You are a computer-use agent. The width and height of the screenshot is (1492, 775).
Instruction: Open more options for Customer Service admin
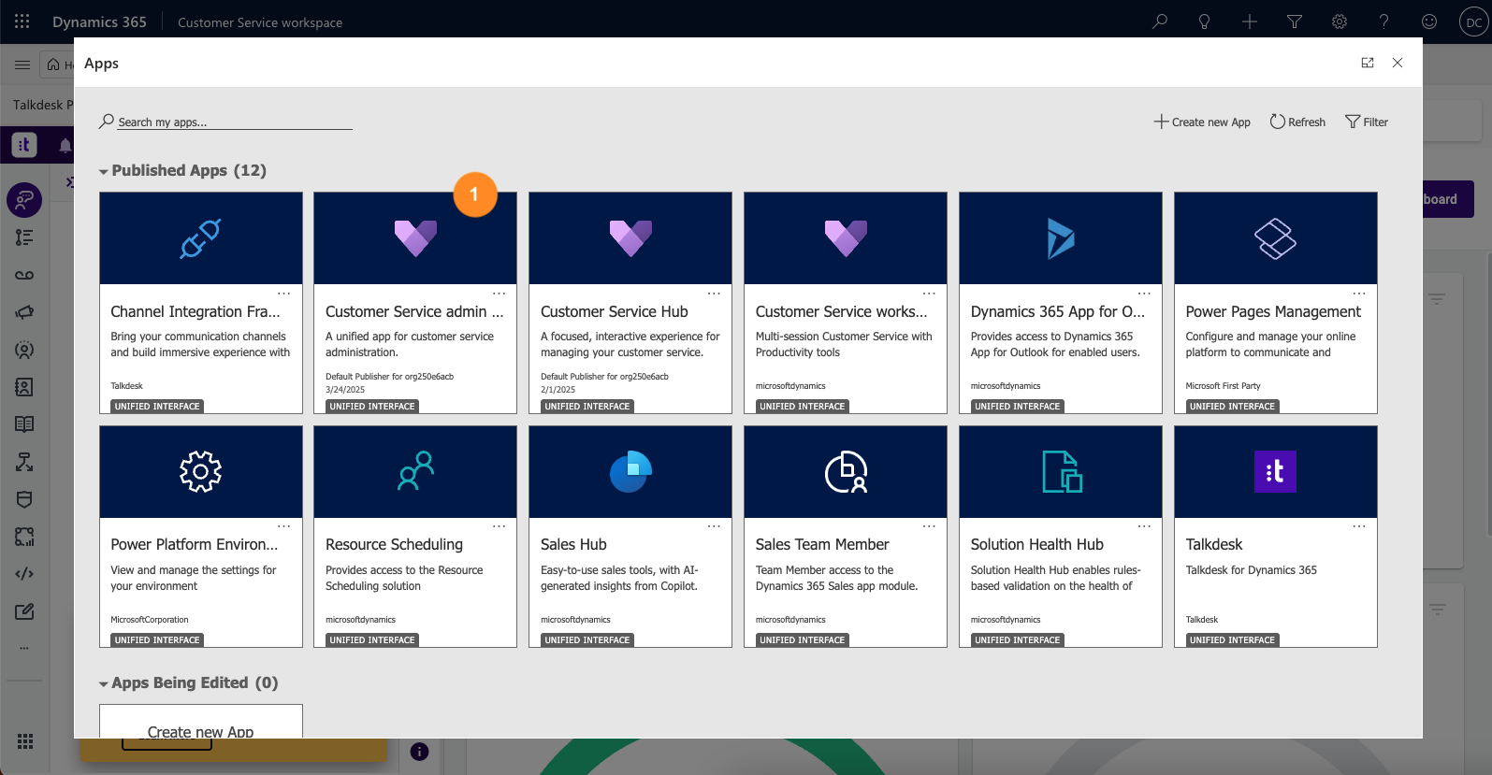[x=500, y=294]
